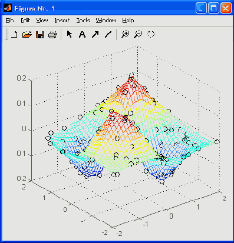Screen dimensions: 234x243
Task: Close the Figure No. 1 window
Action: tap(226, 8)
